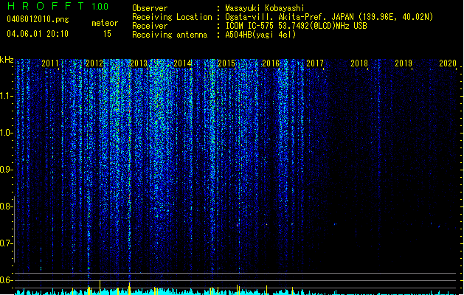Click the HROFFT 1.0.0 title text
This screenshot has height=295, width=464.
(x=58, y=6)
